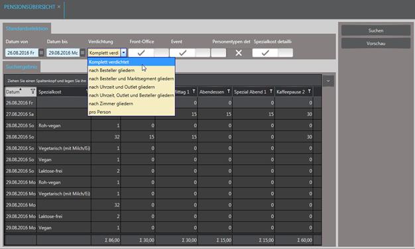
Task: Click the Datum von date field
Action: click(22, 53)
